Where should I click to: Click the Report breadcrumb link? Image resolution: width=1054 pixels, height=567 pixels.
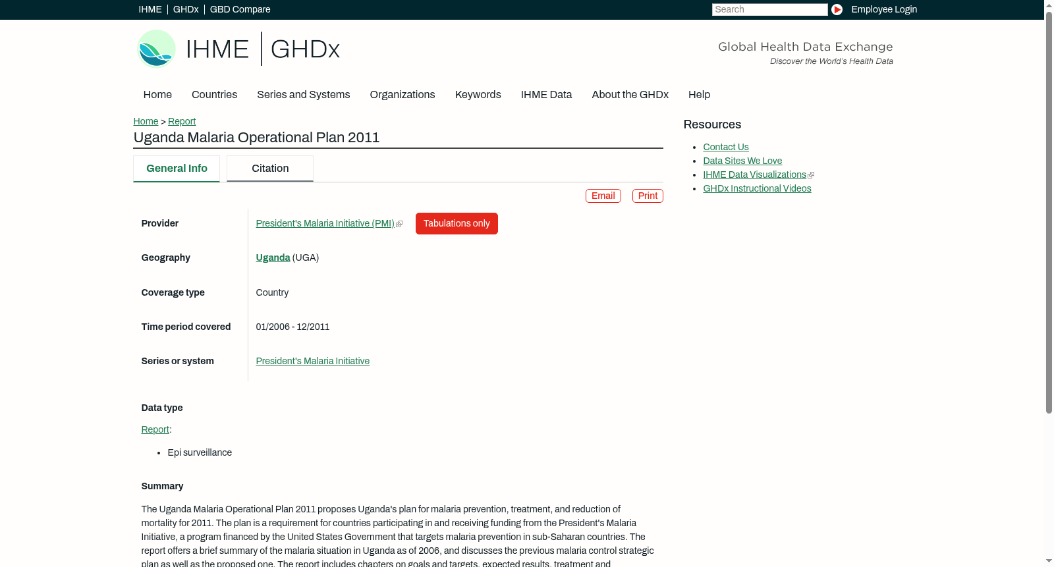pyautogui.click(x=182, y=121)
